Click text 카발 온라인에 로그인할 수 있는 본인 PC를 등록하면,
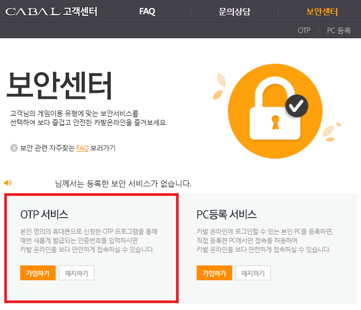This screenshot has height=310, width=361. (265, 231)
